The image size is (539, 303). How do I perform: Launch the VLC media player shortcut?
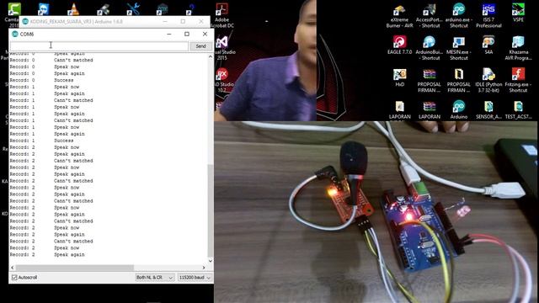coord(73,9)
